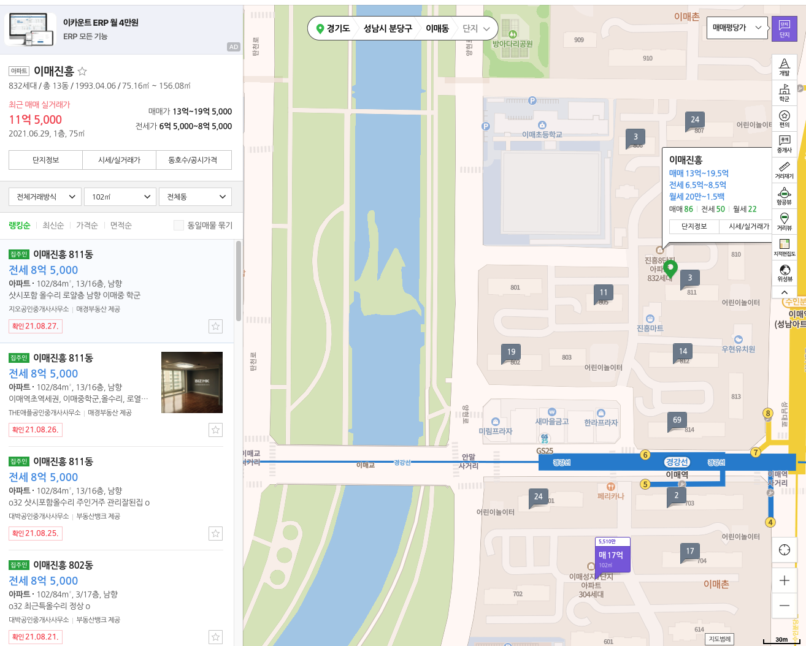Click the listing panel vertical scrollbar
This screenshot has width=806, height=646.
(x=239, y=281)
